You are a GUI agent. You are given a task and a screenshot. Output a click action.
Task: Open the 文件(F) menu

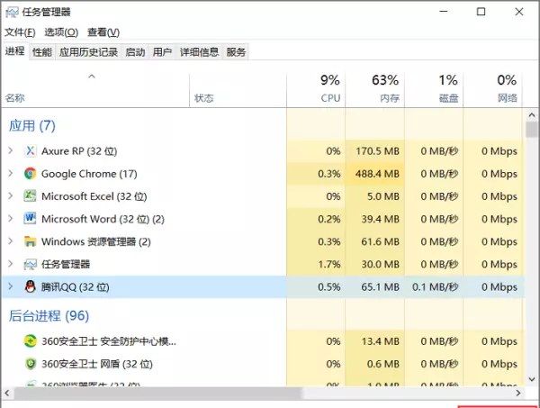pyautogui.click(x=20, y=32)
